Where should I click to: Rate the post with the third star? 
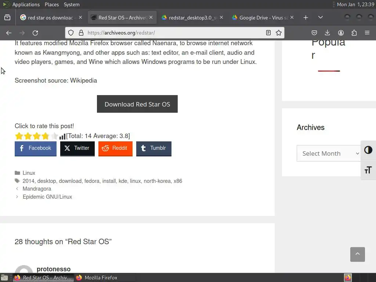coord(37,136)
